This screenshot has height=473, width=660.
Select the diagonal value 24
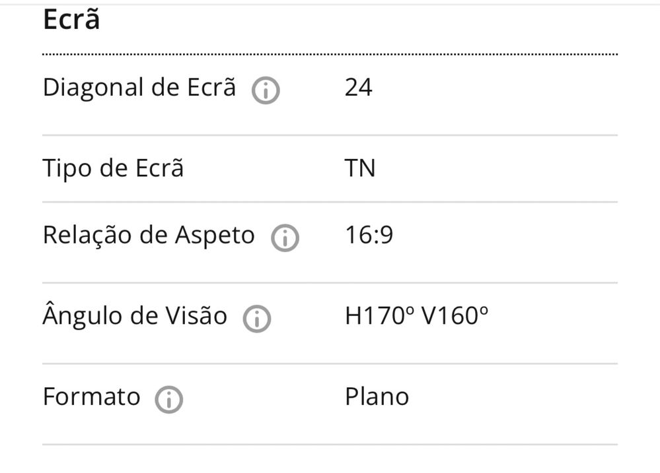359,88
